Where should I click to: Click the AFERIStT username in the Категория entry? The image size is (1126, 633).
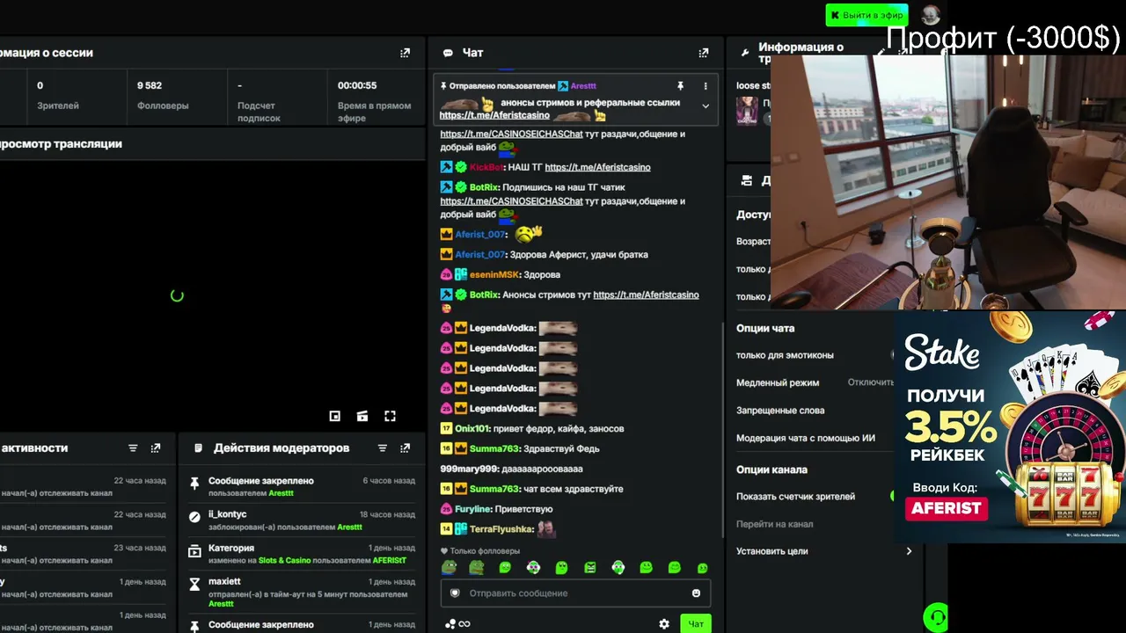click(x=389, y=560)
